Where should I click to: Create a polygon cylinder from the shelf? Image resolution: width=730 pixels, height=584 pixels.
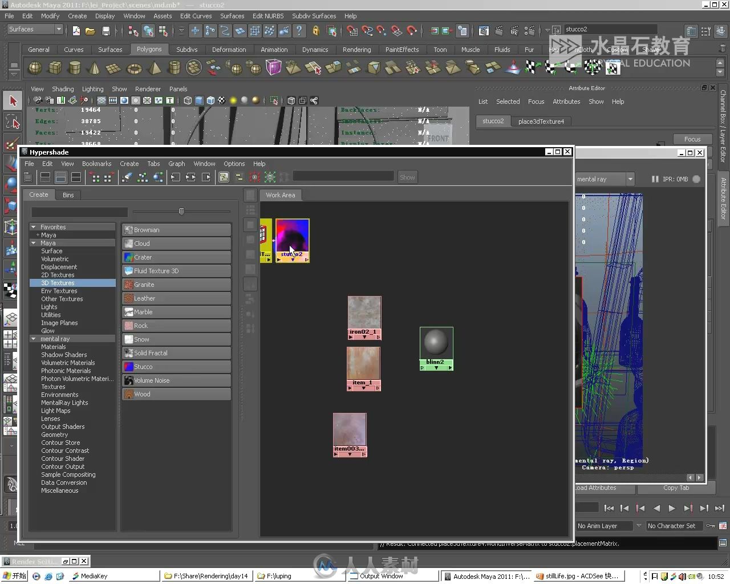pyautogui.click(x=74, y=68)
